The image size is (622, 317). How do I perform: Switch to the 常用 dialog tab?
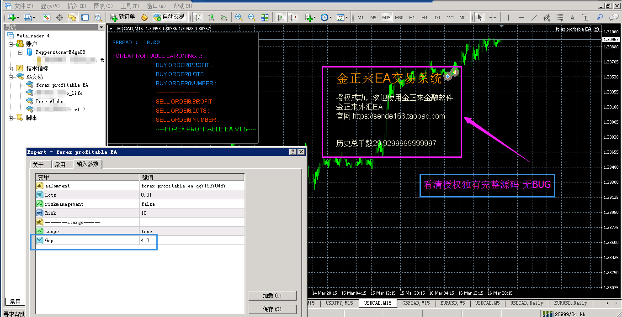[x=60, y=164]
